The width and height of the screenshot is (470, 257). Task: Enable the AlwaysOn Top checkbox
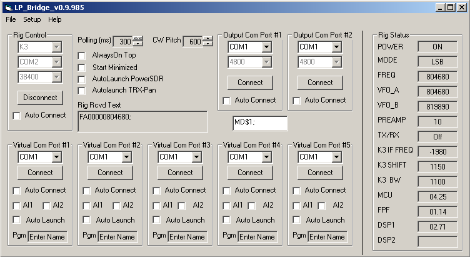(x=81, y=56)
